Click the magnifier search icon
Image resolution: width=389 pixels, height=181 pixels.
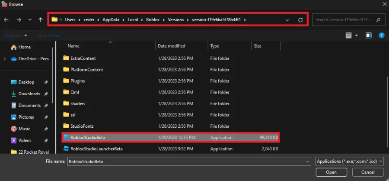pyautogui.click(x=378, y=20)
